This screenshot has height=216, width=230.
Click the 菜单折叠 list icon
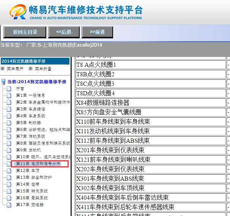tap(30, 69)
